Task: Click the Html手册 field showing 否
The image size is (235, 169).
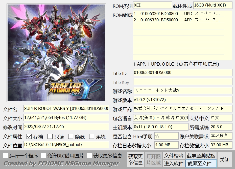Action: click(x=167, y=136)
